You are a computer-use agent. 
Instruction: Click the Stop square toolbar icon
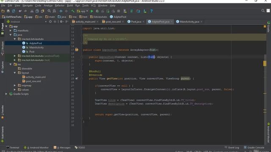(x=119, y=11)
